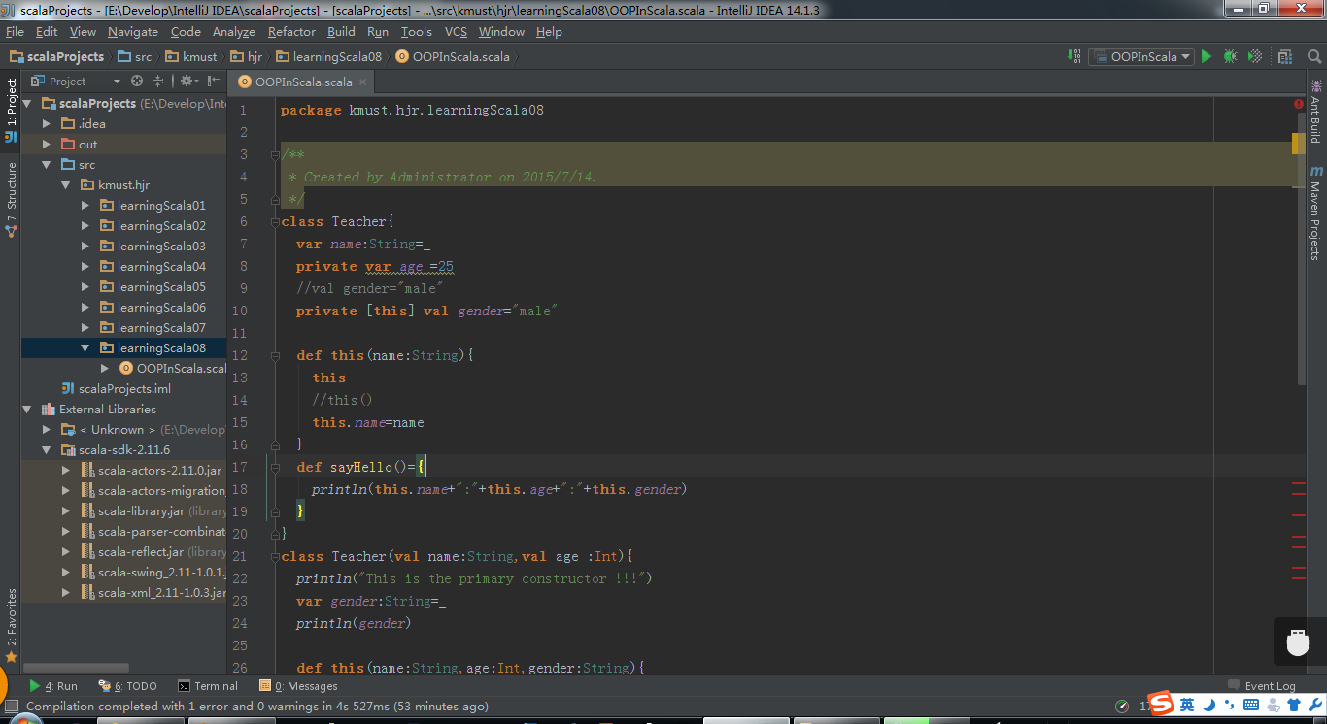Collapse the src folder

pos(47,164)
